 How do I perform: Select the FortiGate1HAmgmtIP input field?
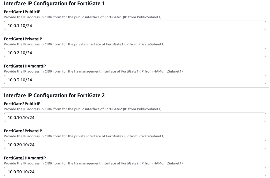(x=135, y=80)
